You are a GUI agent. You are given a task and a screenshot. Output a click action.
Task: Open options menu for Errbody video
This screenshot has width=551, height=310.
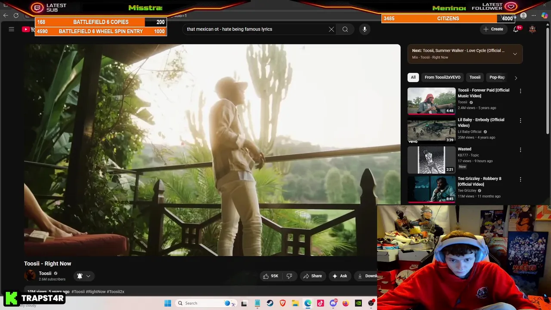click(520, 121)
